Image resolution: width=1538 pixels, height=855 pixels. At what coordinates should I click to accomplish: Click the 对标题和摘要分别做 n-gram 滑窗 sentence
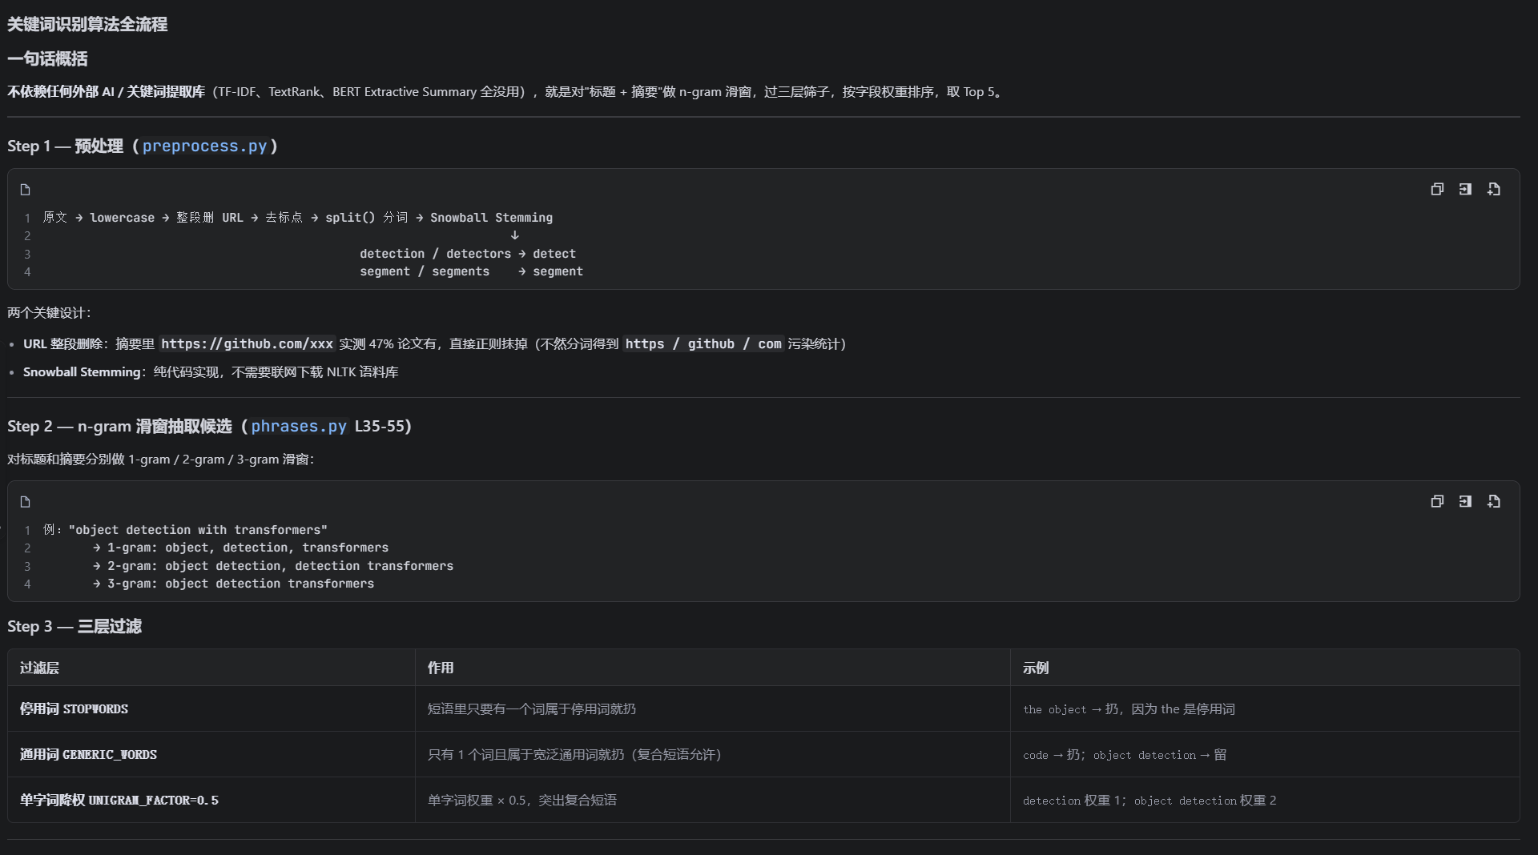(x=161, y=459)
